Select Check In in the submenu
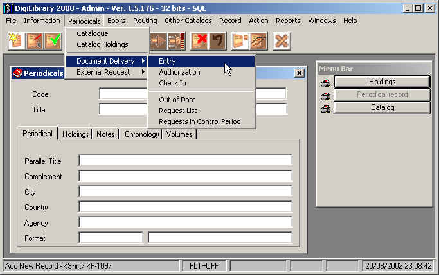Image resolution: width=439 pixels, height=275 pixels. tap(201, 83)
